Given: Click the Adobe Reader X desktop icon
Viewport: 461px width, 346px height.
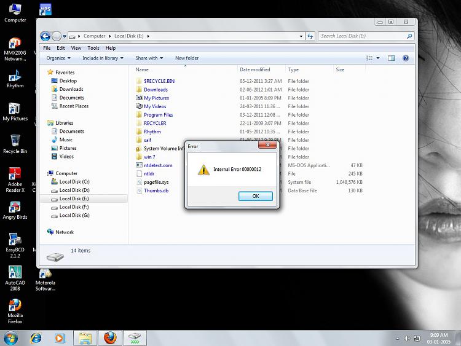Looking at the screenshot, I should click(15, 180).
